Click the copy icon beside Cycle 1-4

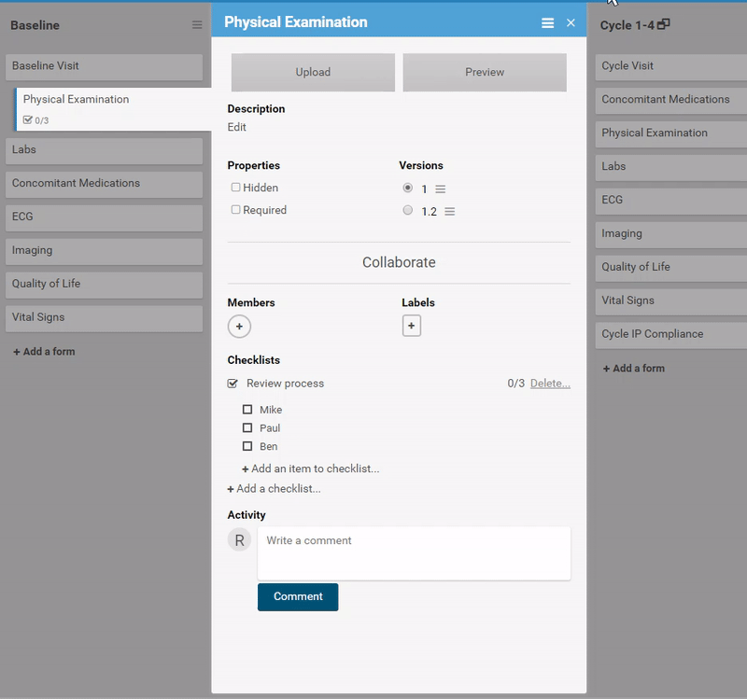pos(664,24)
